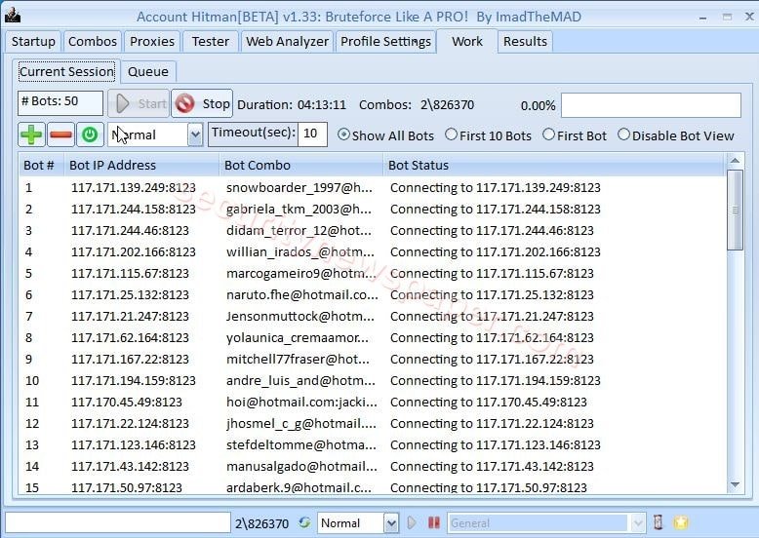The height and width of the screenshot is (538, 759).
Task: Click the Bot Status column header
Action: (555, 166)
